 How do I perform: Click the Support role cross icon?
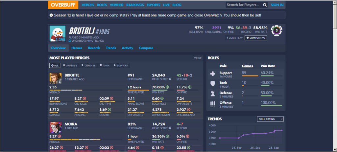coord(213,74)
